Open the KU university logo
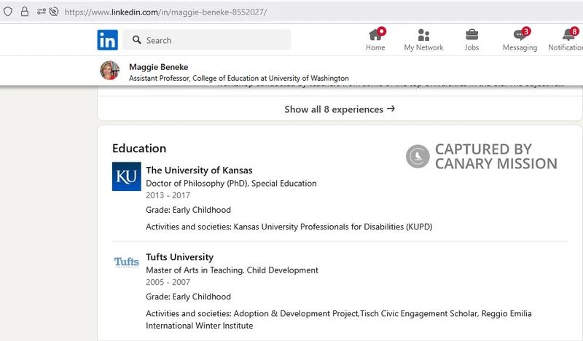This screenshot has height=341, width=583. tap(126, 176)
